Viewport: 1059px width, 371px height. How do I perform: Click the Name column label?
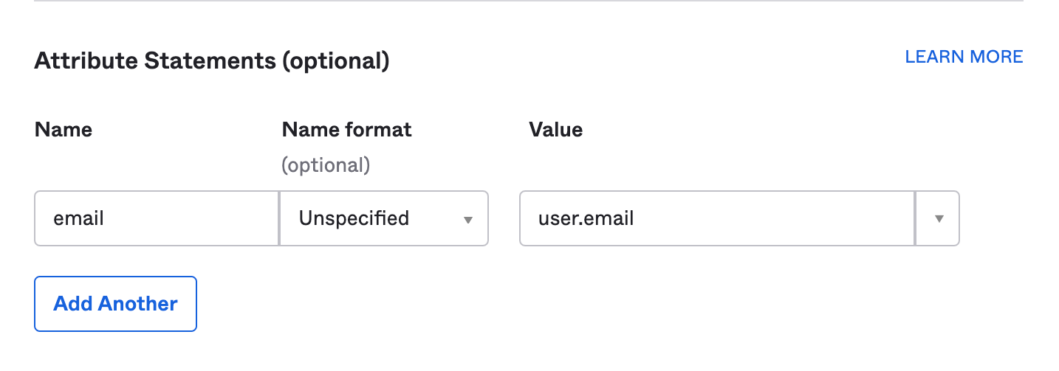(64, 130)
